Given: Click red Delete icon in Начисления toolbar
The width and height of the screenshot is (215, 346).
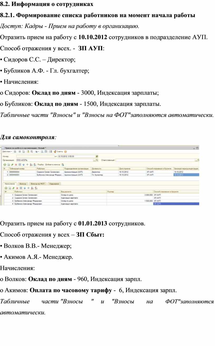Looking at the screenshot, I should point(17,188).
